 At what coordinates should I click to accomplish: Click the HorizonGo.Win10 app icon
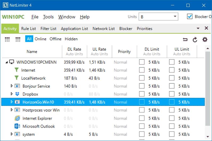(x=17, y=102)
